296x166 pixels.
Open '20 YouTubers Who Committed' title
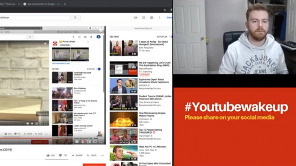[x=155, y=163]
